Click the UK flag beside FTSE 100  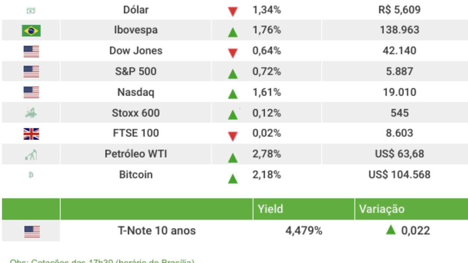pos(31,134)
